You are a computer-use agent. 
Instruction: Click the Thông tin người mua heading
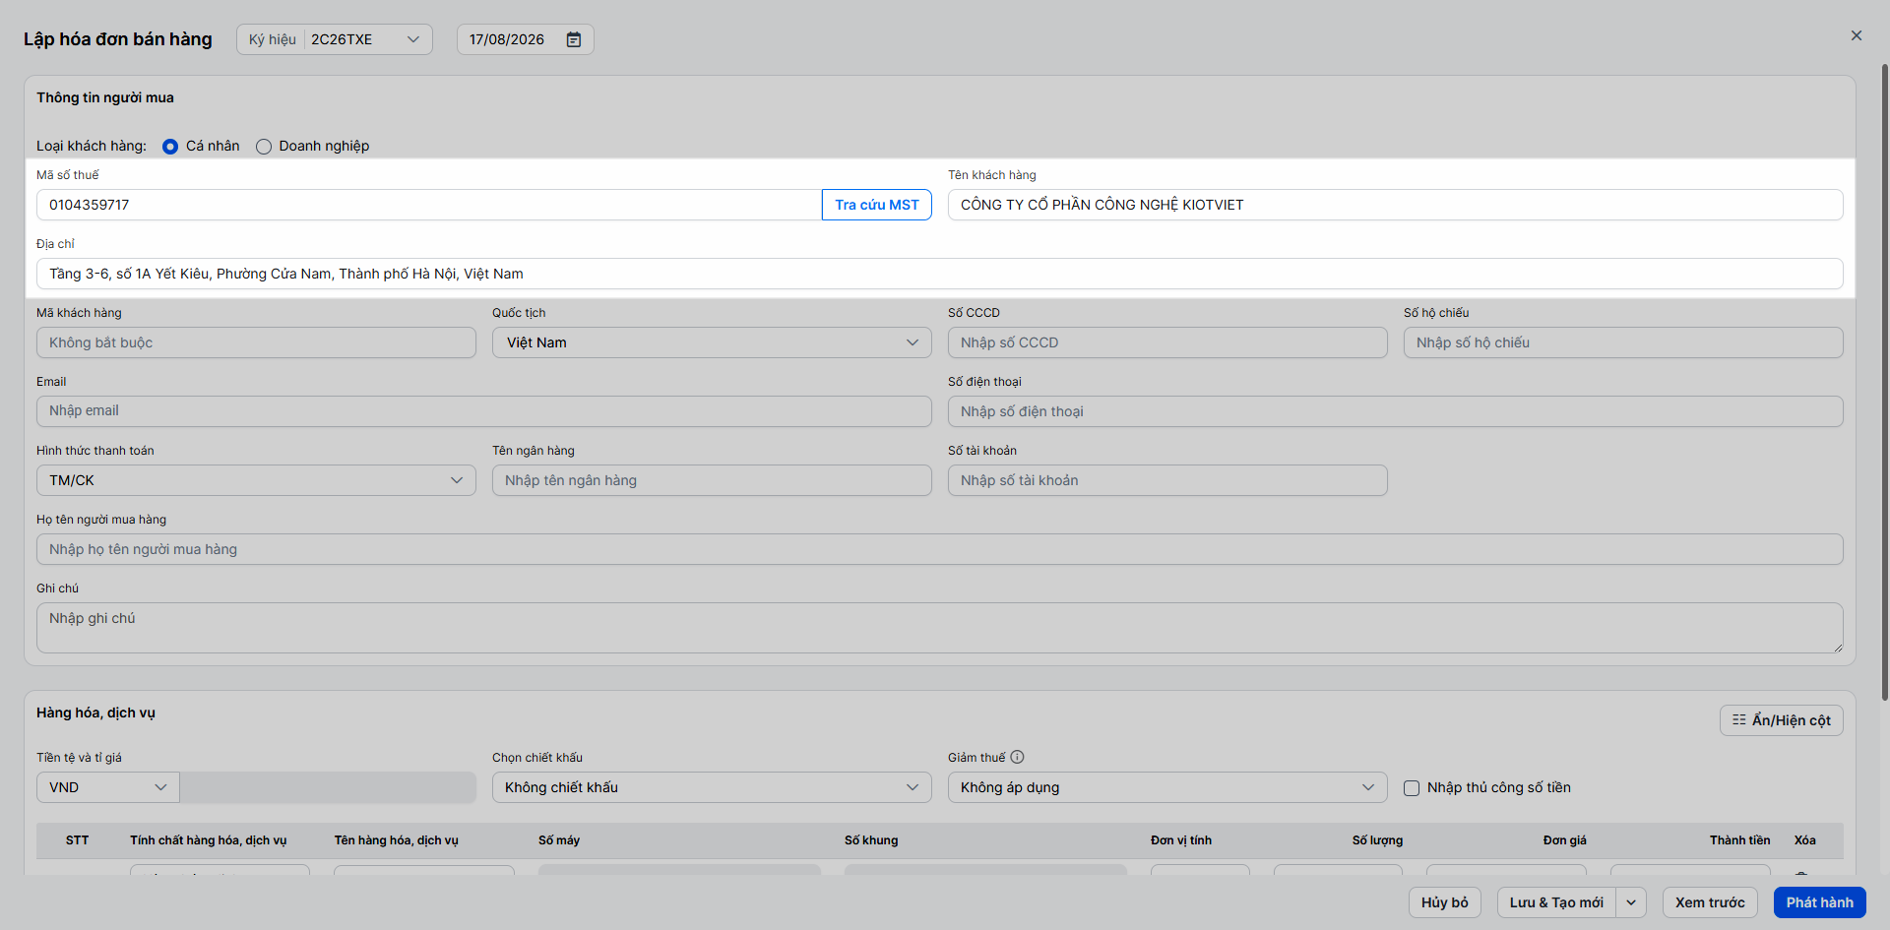pyautogui.click(x=105, y=97)
